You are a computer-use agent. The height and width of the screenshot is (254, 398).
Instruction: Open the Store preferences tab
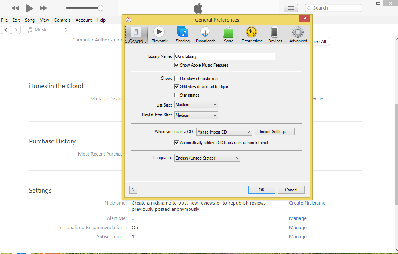pos(229,35)
